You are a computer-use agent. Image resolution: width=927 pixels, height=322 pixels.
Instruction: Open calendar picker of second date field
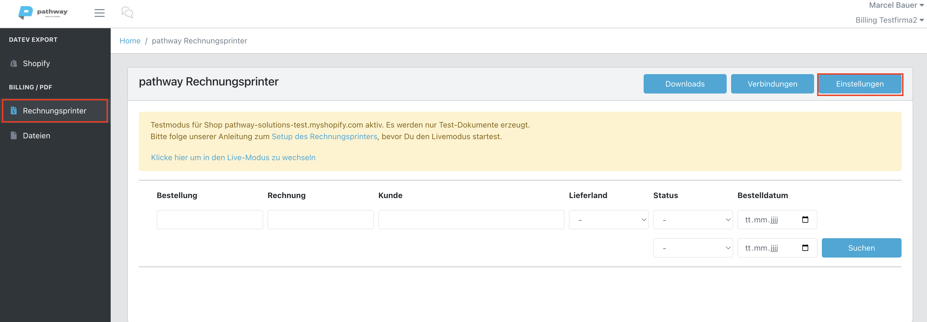805,248
